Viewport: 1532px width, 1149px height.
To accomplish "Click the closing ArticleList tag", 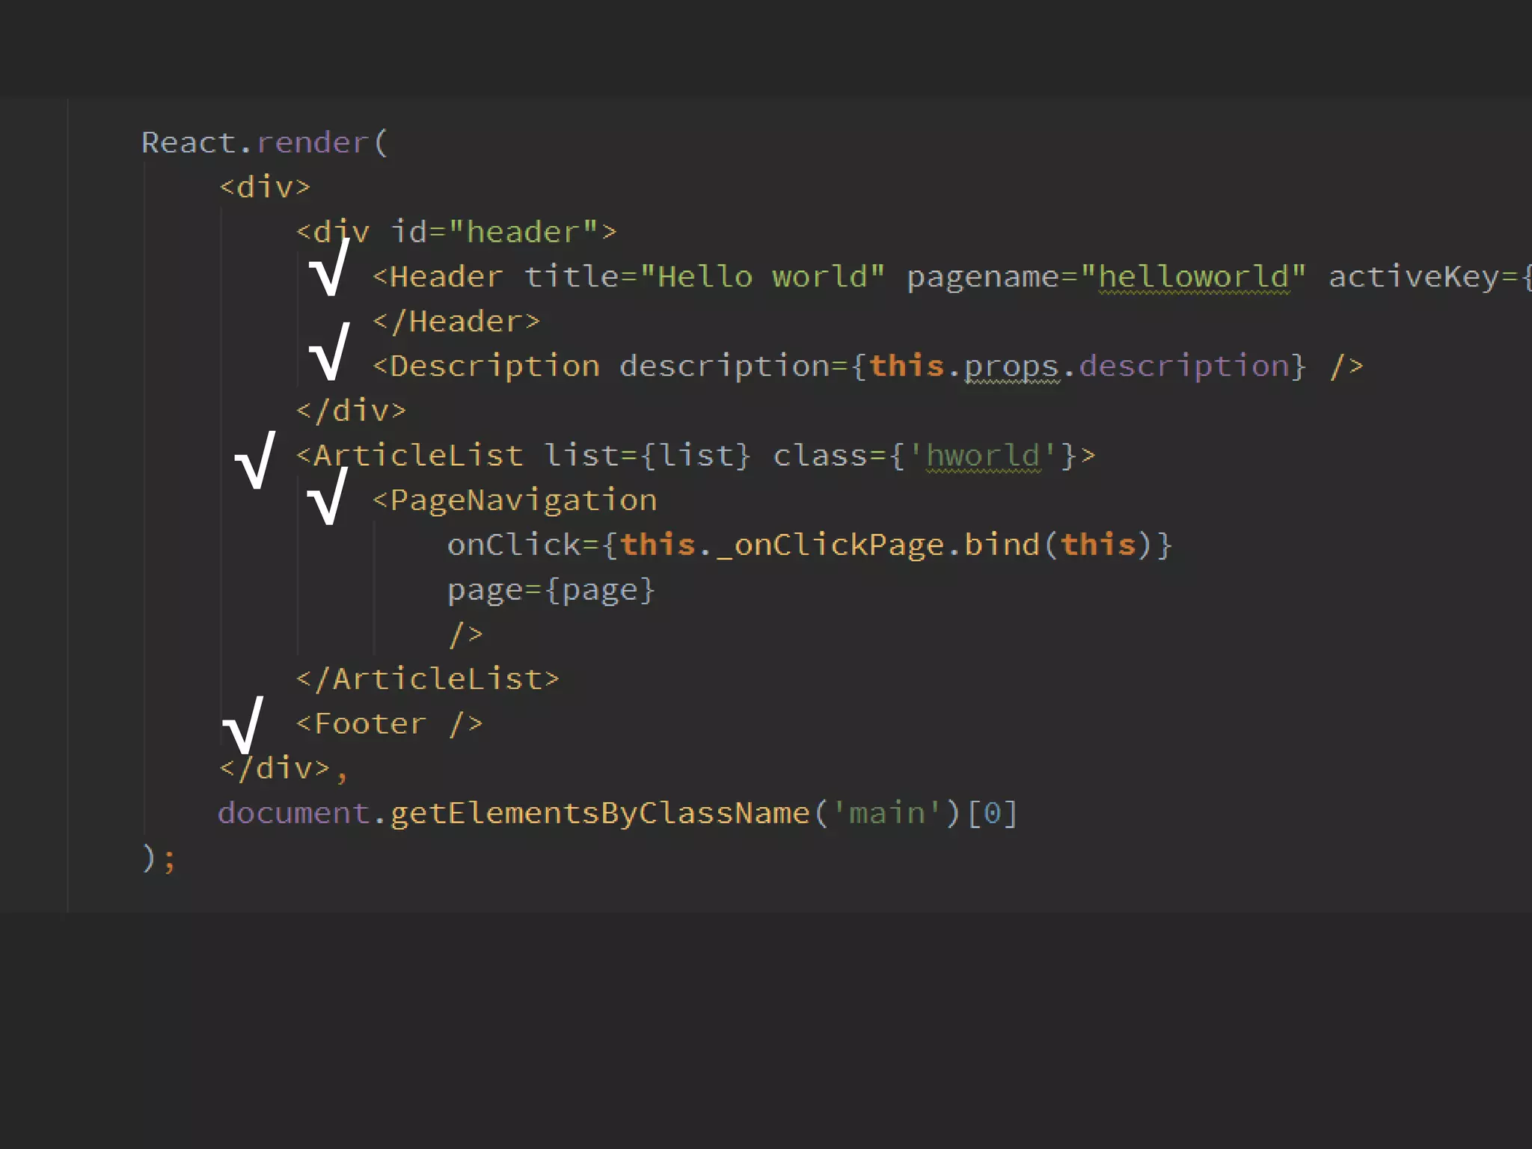I will [x=427, y=679].
